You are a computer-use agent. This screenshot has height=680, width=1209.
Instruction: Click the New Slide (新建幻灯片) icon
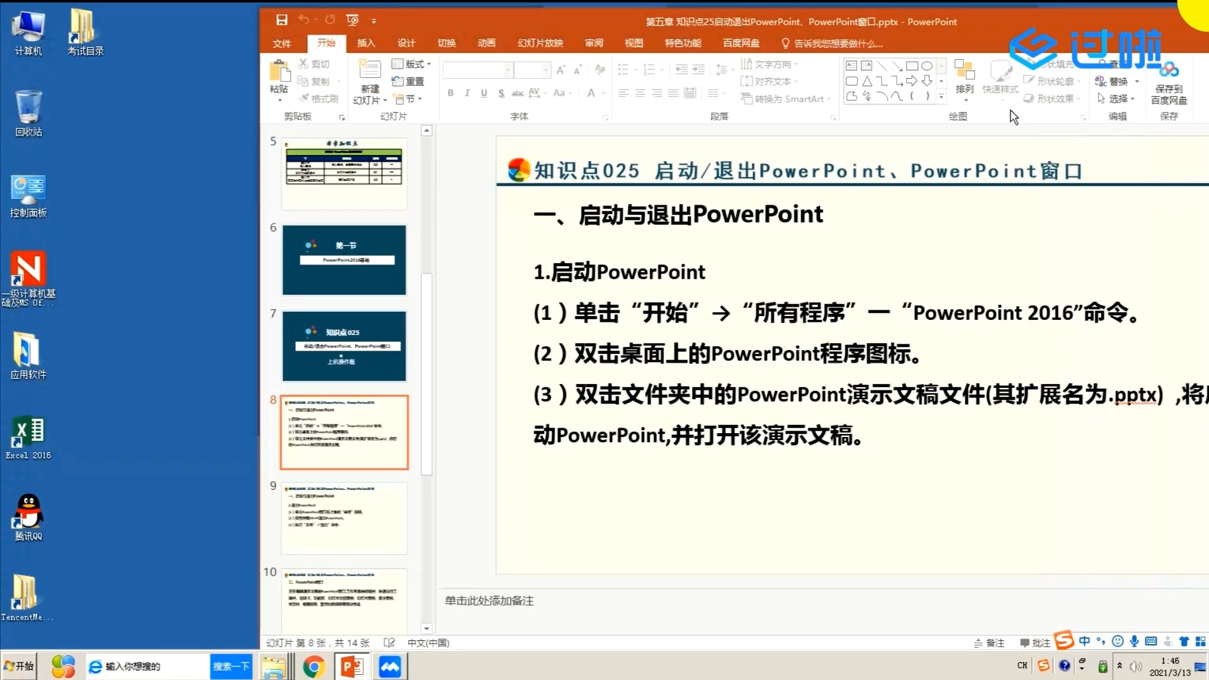[x=370, y=71]
